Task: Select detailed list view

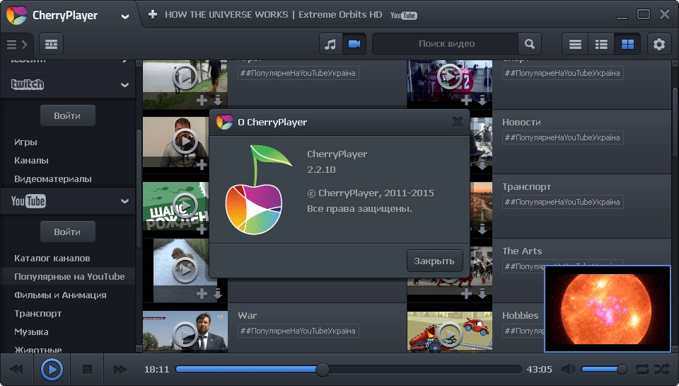Action: (601, 44)
